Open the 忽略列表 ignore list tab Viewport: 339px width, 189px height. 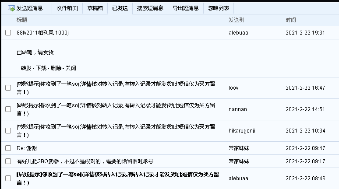[218, 8]
